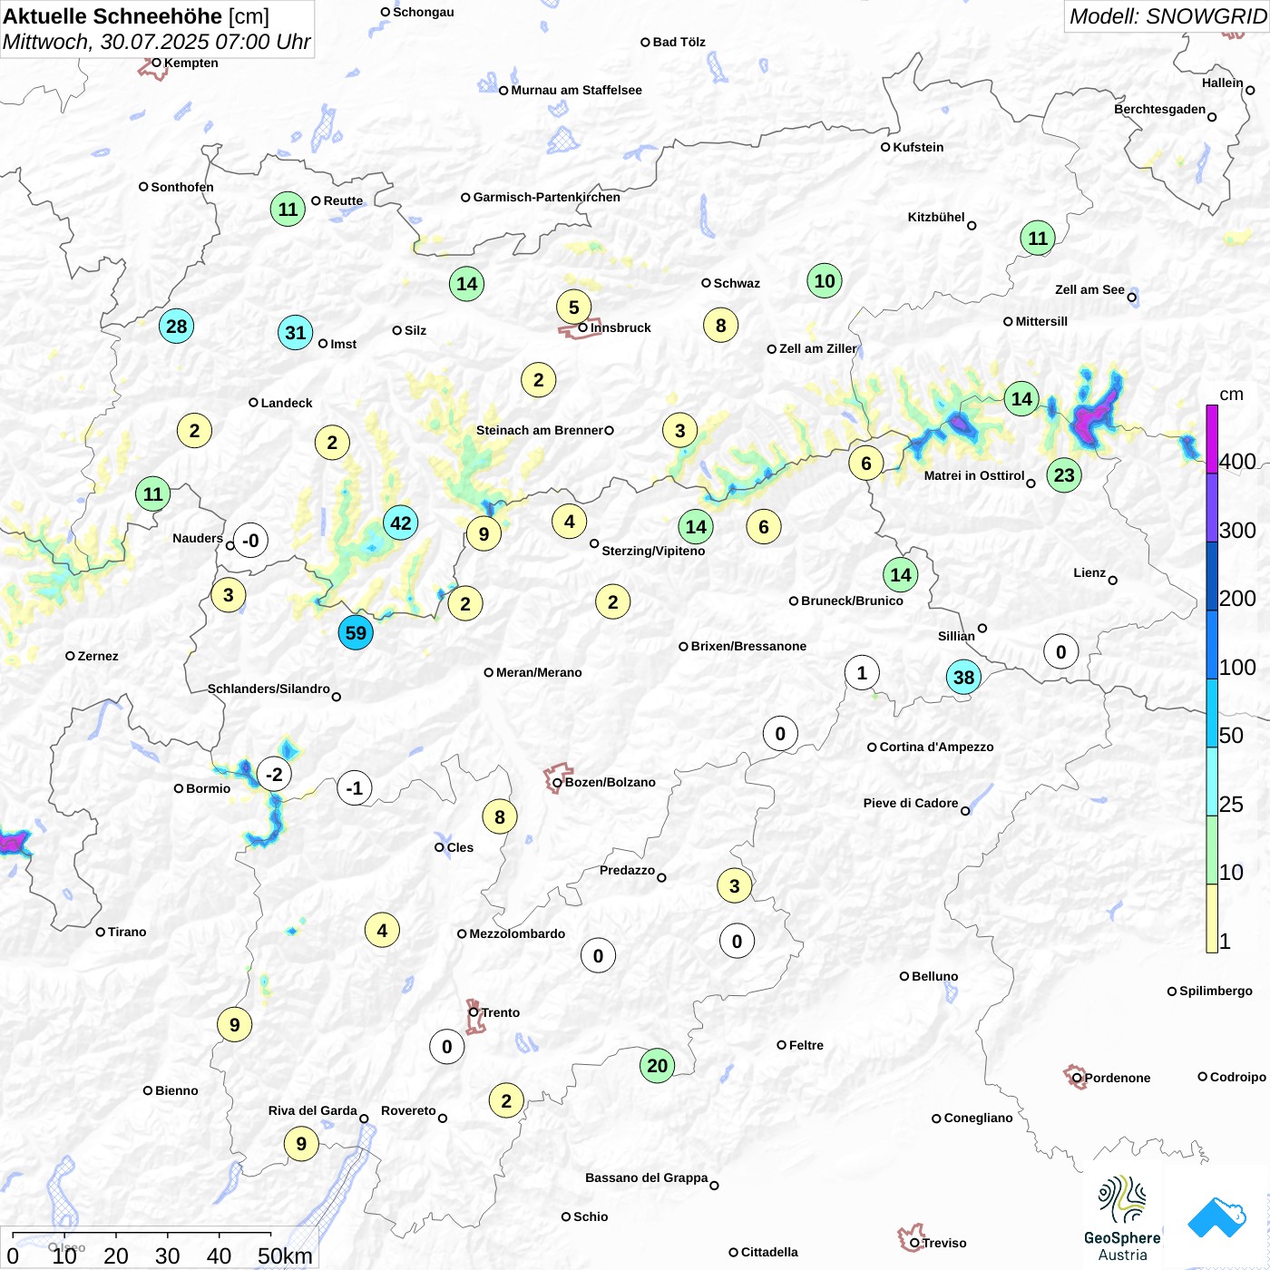Click the 8 cm marker above Cles
Viewport: 1270px width, 1270px height.
(x=500, y=816)
